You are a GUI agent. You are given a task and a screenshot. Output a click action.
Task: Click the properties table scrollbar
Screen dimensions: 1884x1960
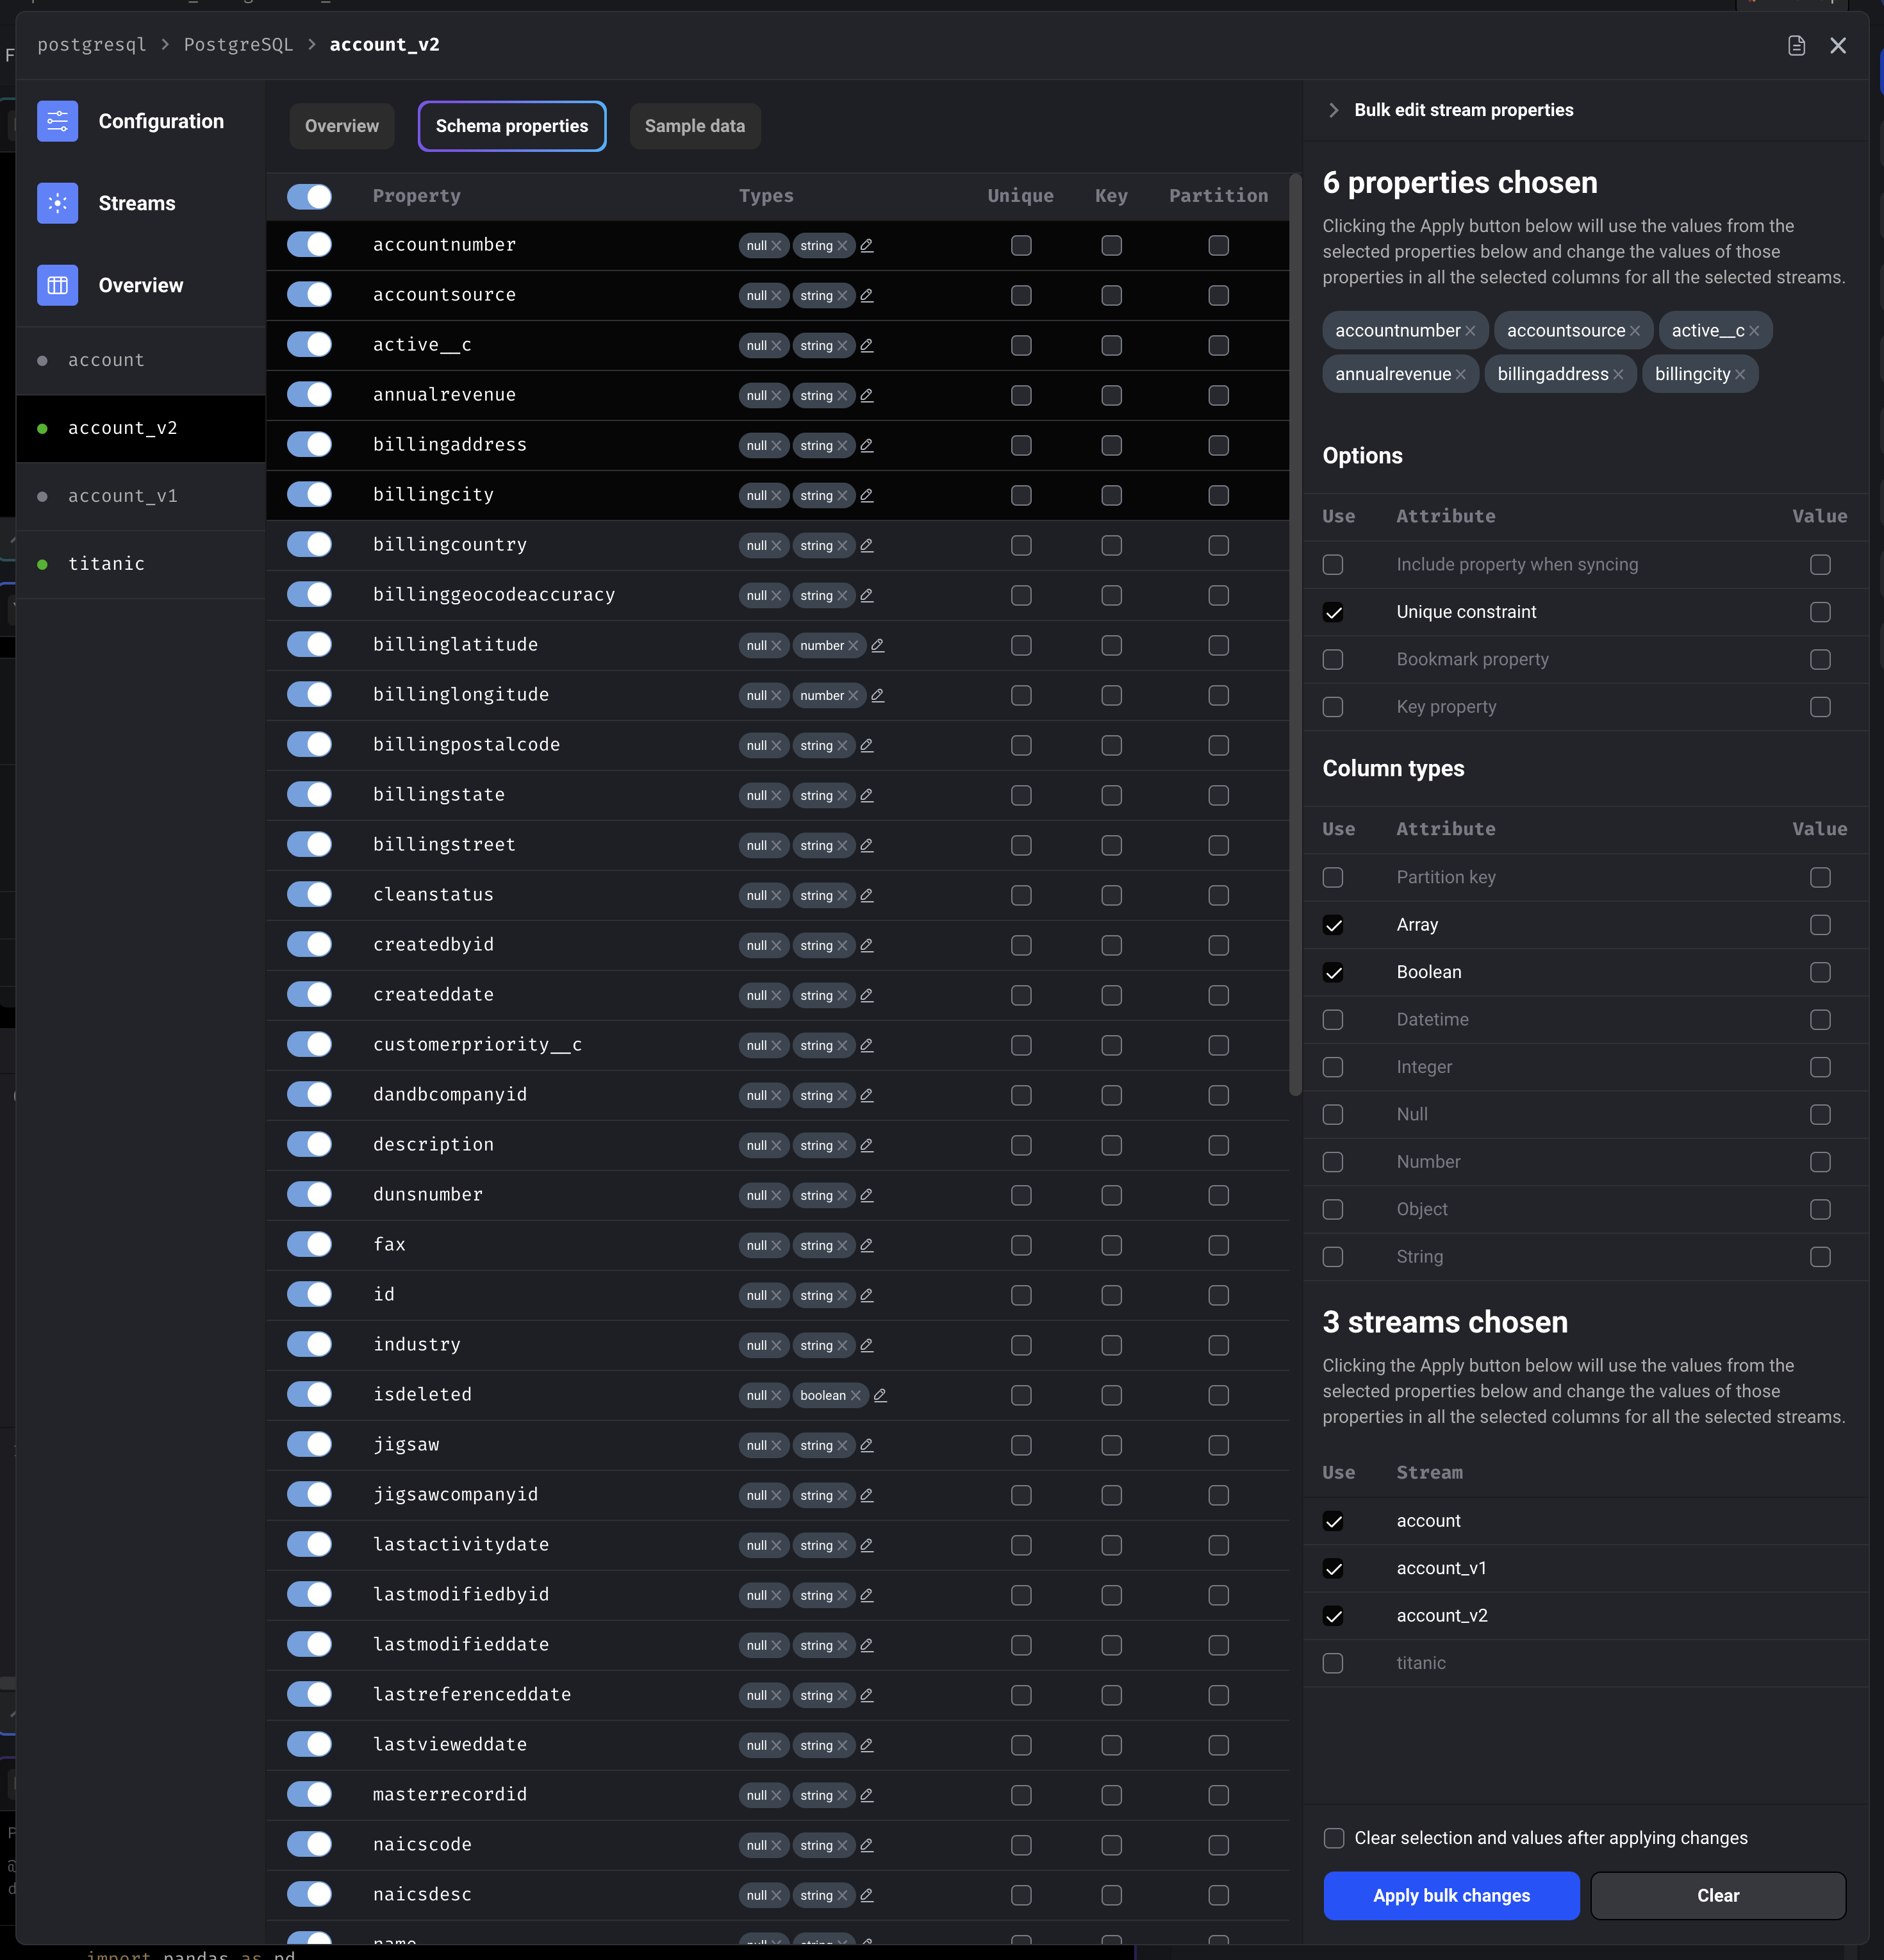coord(1296,635)
